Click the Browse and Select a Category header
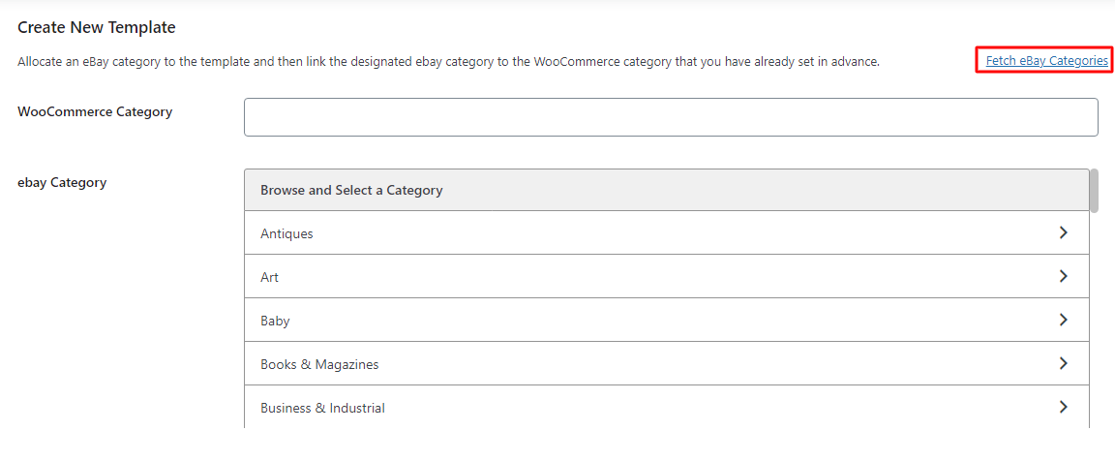1115x461 pixels. click(351, 190)
